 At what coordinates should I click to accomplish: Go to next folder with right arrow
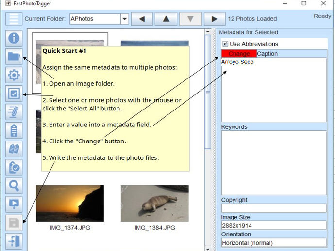point(215,19)
